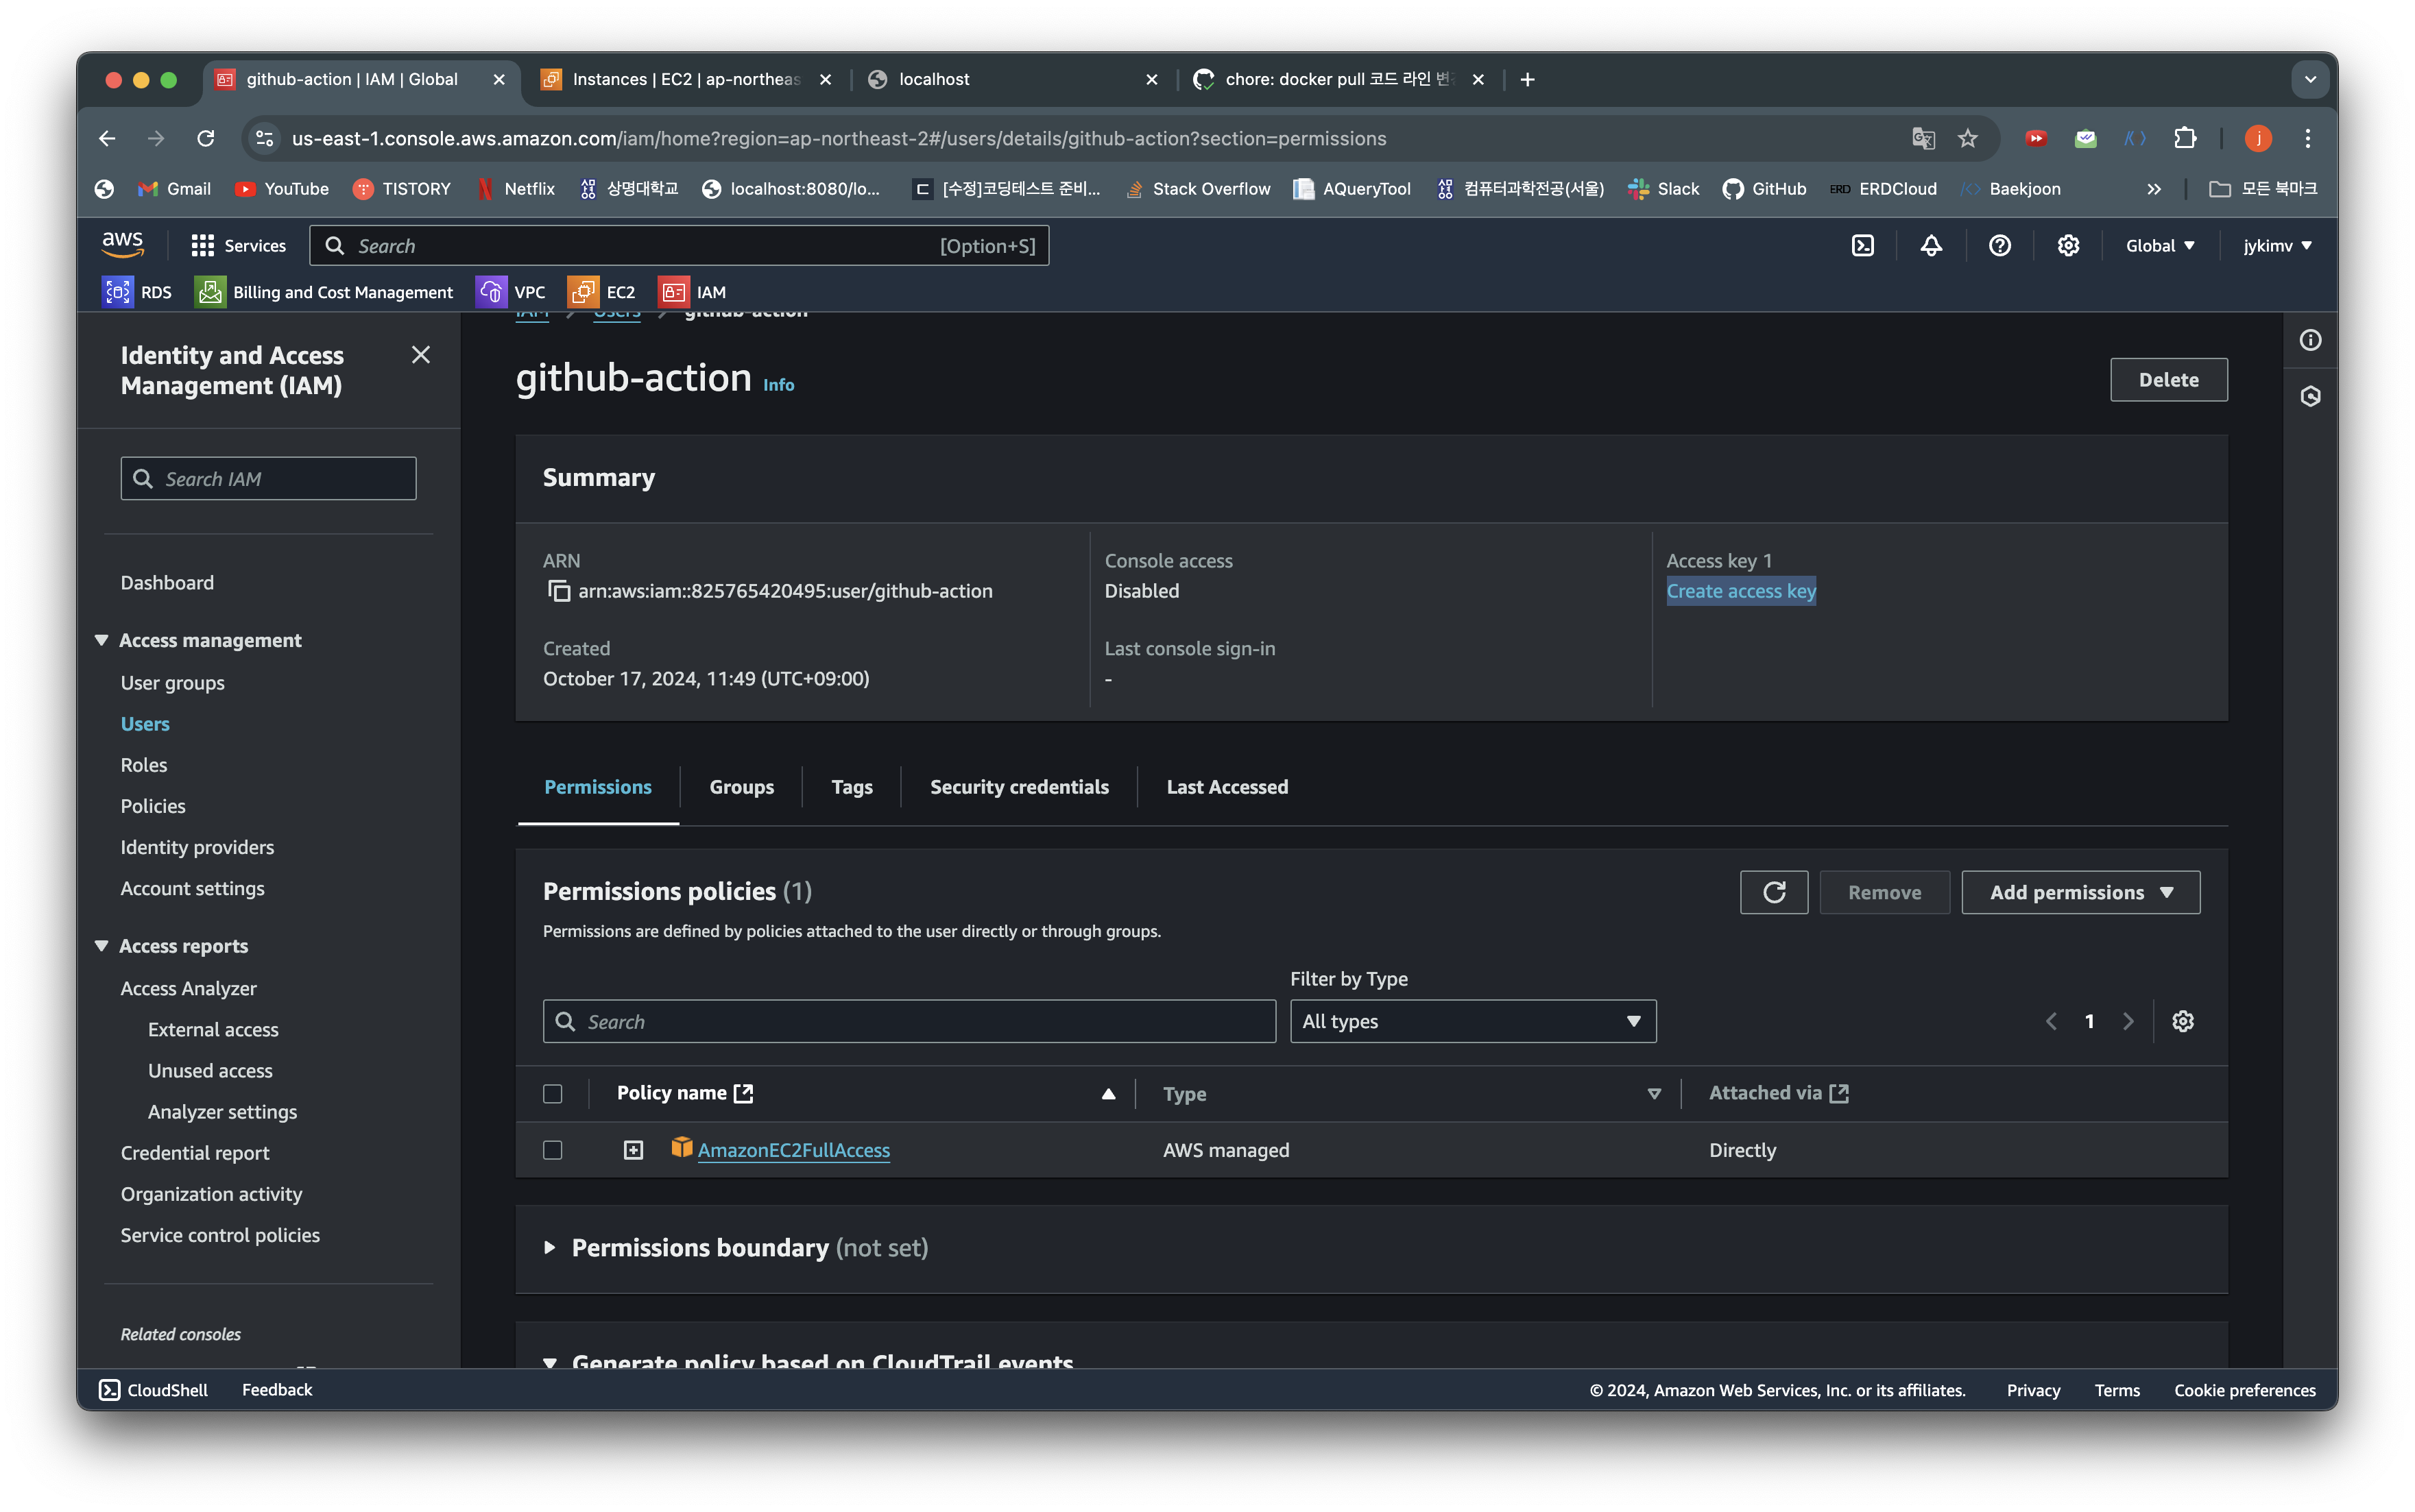Check the AmazonEC2FullAccess policy checkbox
The width and height of the screenshot is (2415, 1512).
[552, 1150]
